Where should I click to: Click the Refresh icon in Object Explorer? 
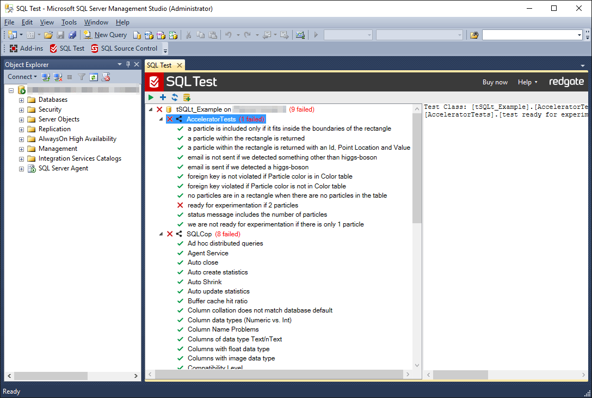(94, 77)
